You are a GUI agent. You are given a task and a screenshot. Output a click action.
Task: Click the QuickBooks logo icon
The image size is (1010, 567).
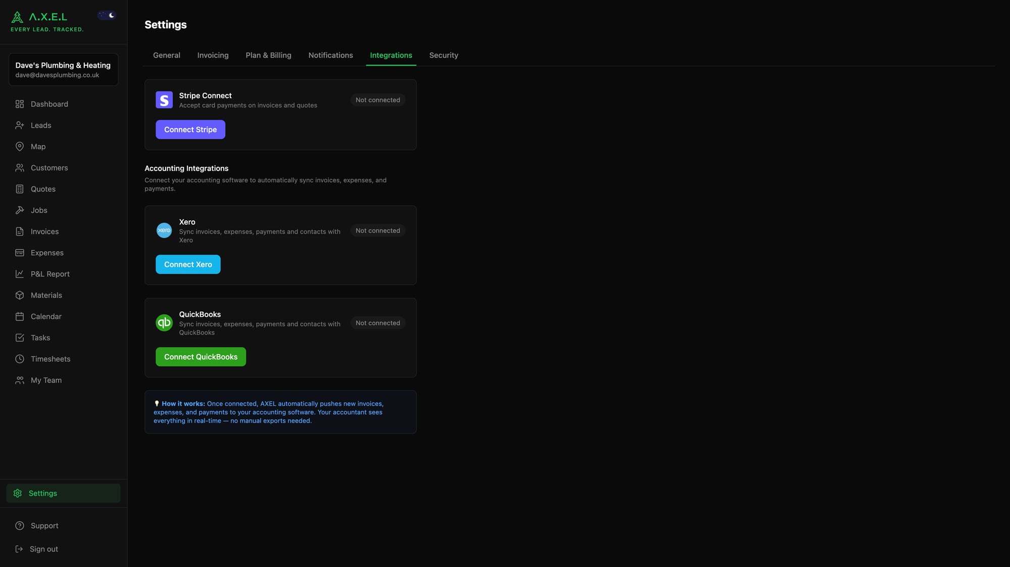[x=164, y=323]
